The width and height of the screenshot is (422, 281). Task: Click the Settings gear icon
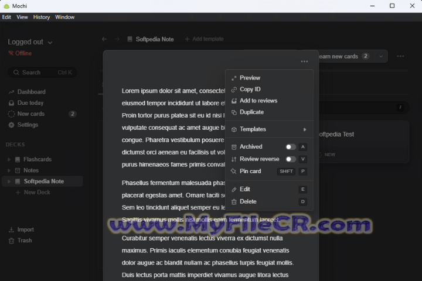coord(11,125)
